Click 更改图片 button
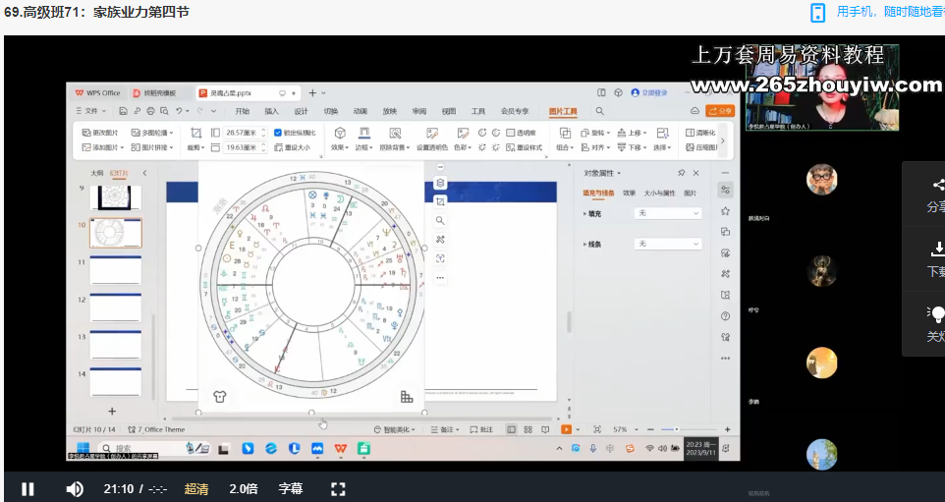The width and height of the screenshot is (945, 502). click(x=100, y=133)
